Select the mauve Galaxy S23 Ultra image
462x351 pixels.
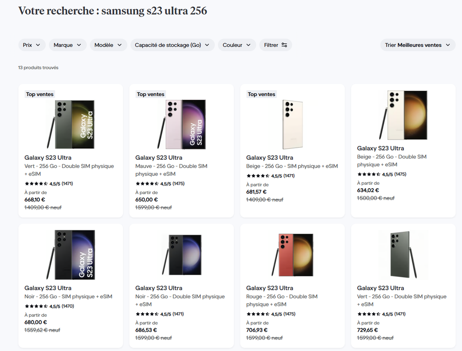tap(182, 125)
